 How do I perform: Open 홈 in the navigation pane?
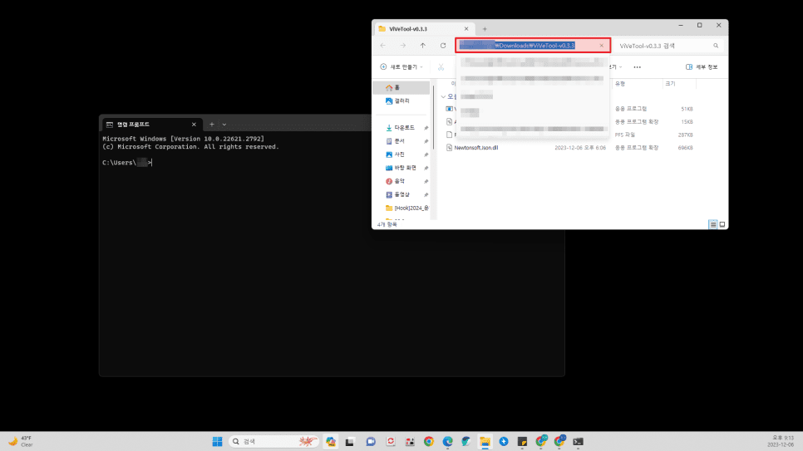tap(401, 87)
